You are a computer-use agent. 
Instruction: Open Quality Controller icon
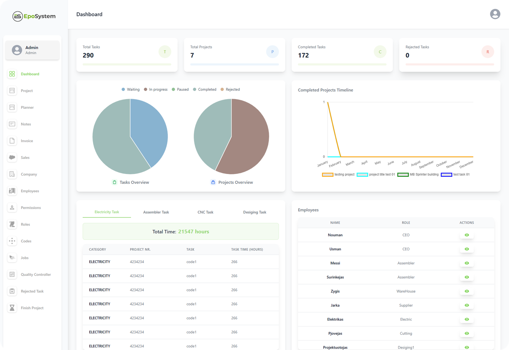click(12, 275)
